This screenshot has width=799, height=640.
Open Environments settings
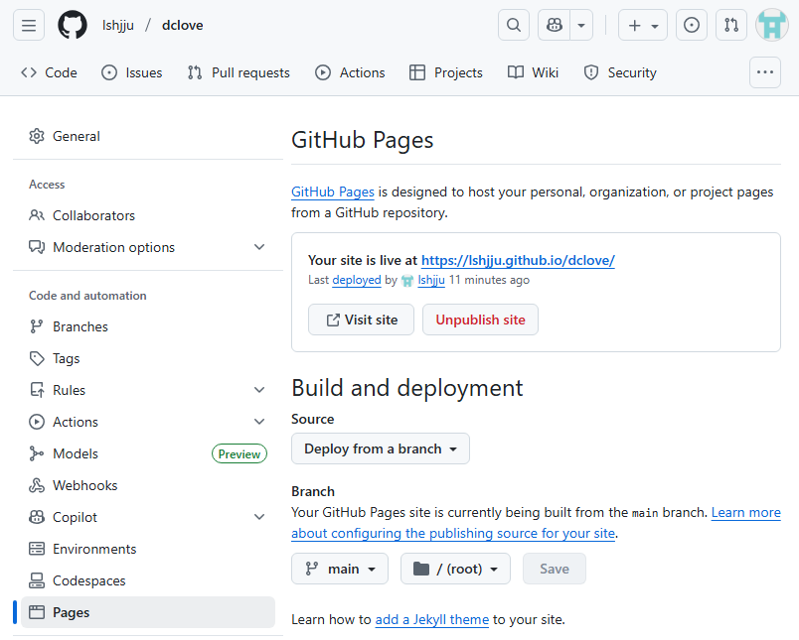(148, 549)
